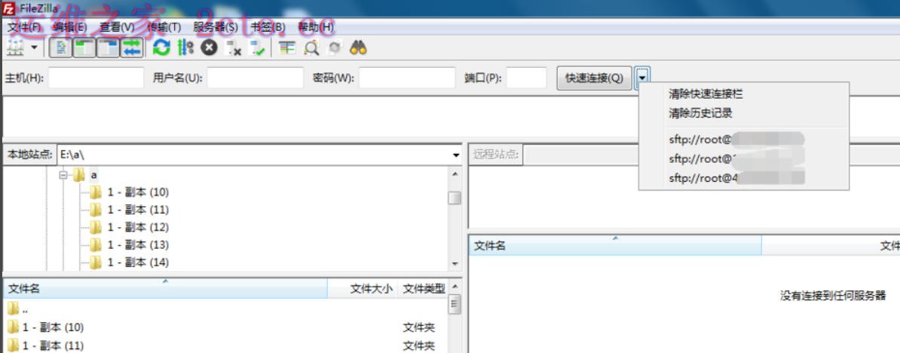Open the 传输(T) menu

click(164, 27)
